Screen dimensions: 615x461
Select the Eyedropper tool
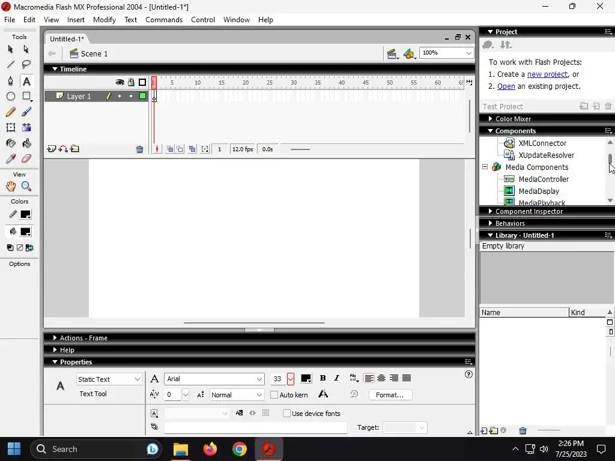[x=11, y=158]
